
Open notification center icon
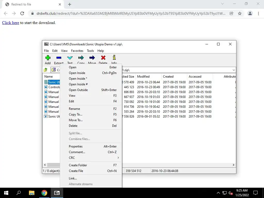click(x=255, y=193)
